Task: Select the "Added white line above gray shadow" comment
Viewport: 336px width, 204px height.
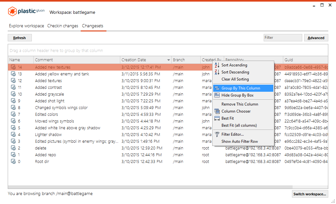Action: (68, 128)
